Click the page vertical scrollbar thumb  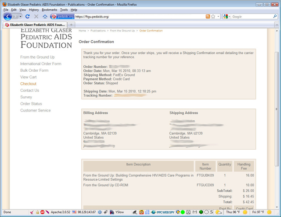click(277, 109)
